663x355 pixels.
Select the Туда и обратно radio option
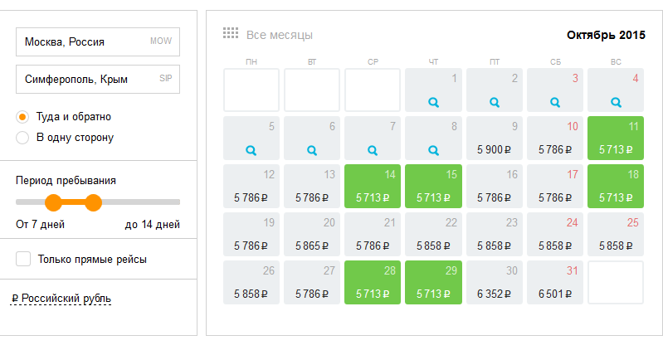[23, 116]
